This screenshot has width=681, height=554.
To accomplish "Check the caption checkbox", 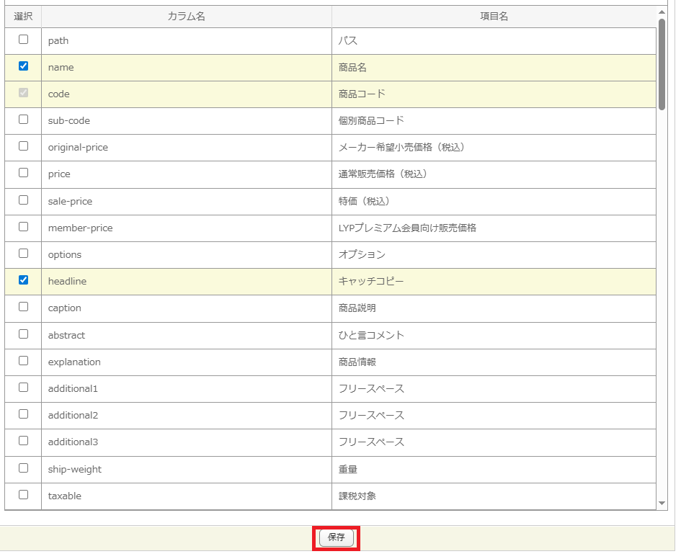I will pos(23,307).
